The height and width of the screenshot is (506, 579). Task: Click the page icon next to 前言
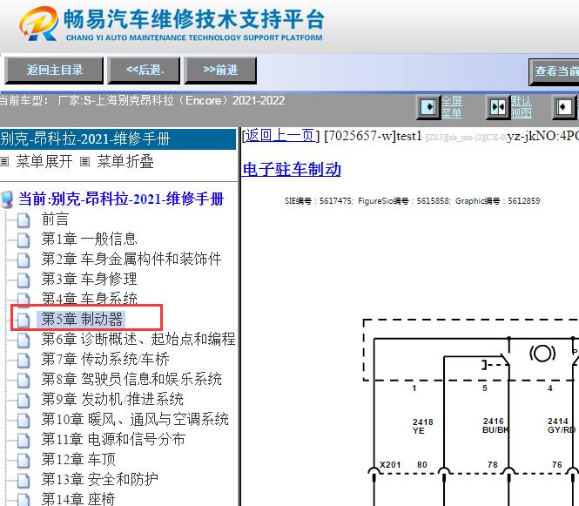24,220
